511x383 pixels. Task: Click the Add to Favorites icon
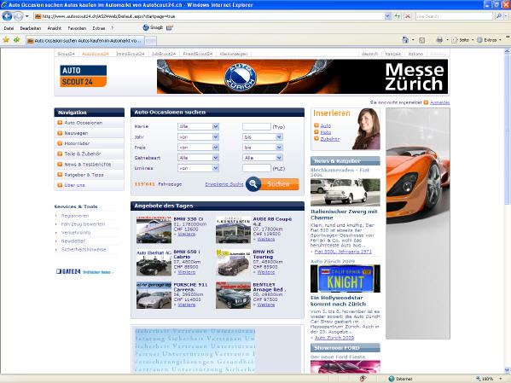point(16,40)
